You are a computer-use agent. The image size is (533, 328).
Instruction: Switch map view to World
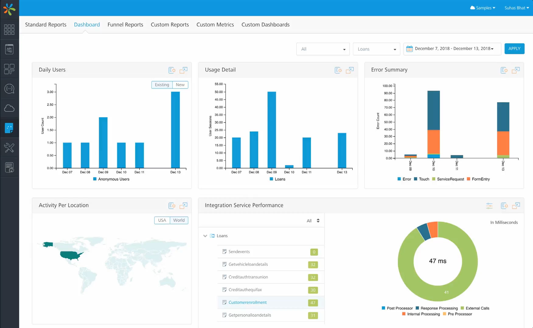[x=179, y=220]
